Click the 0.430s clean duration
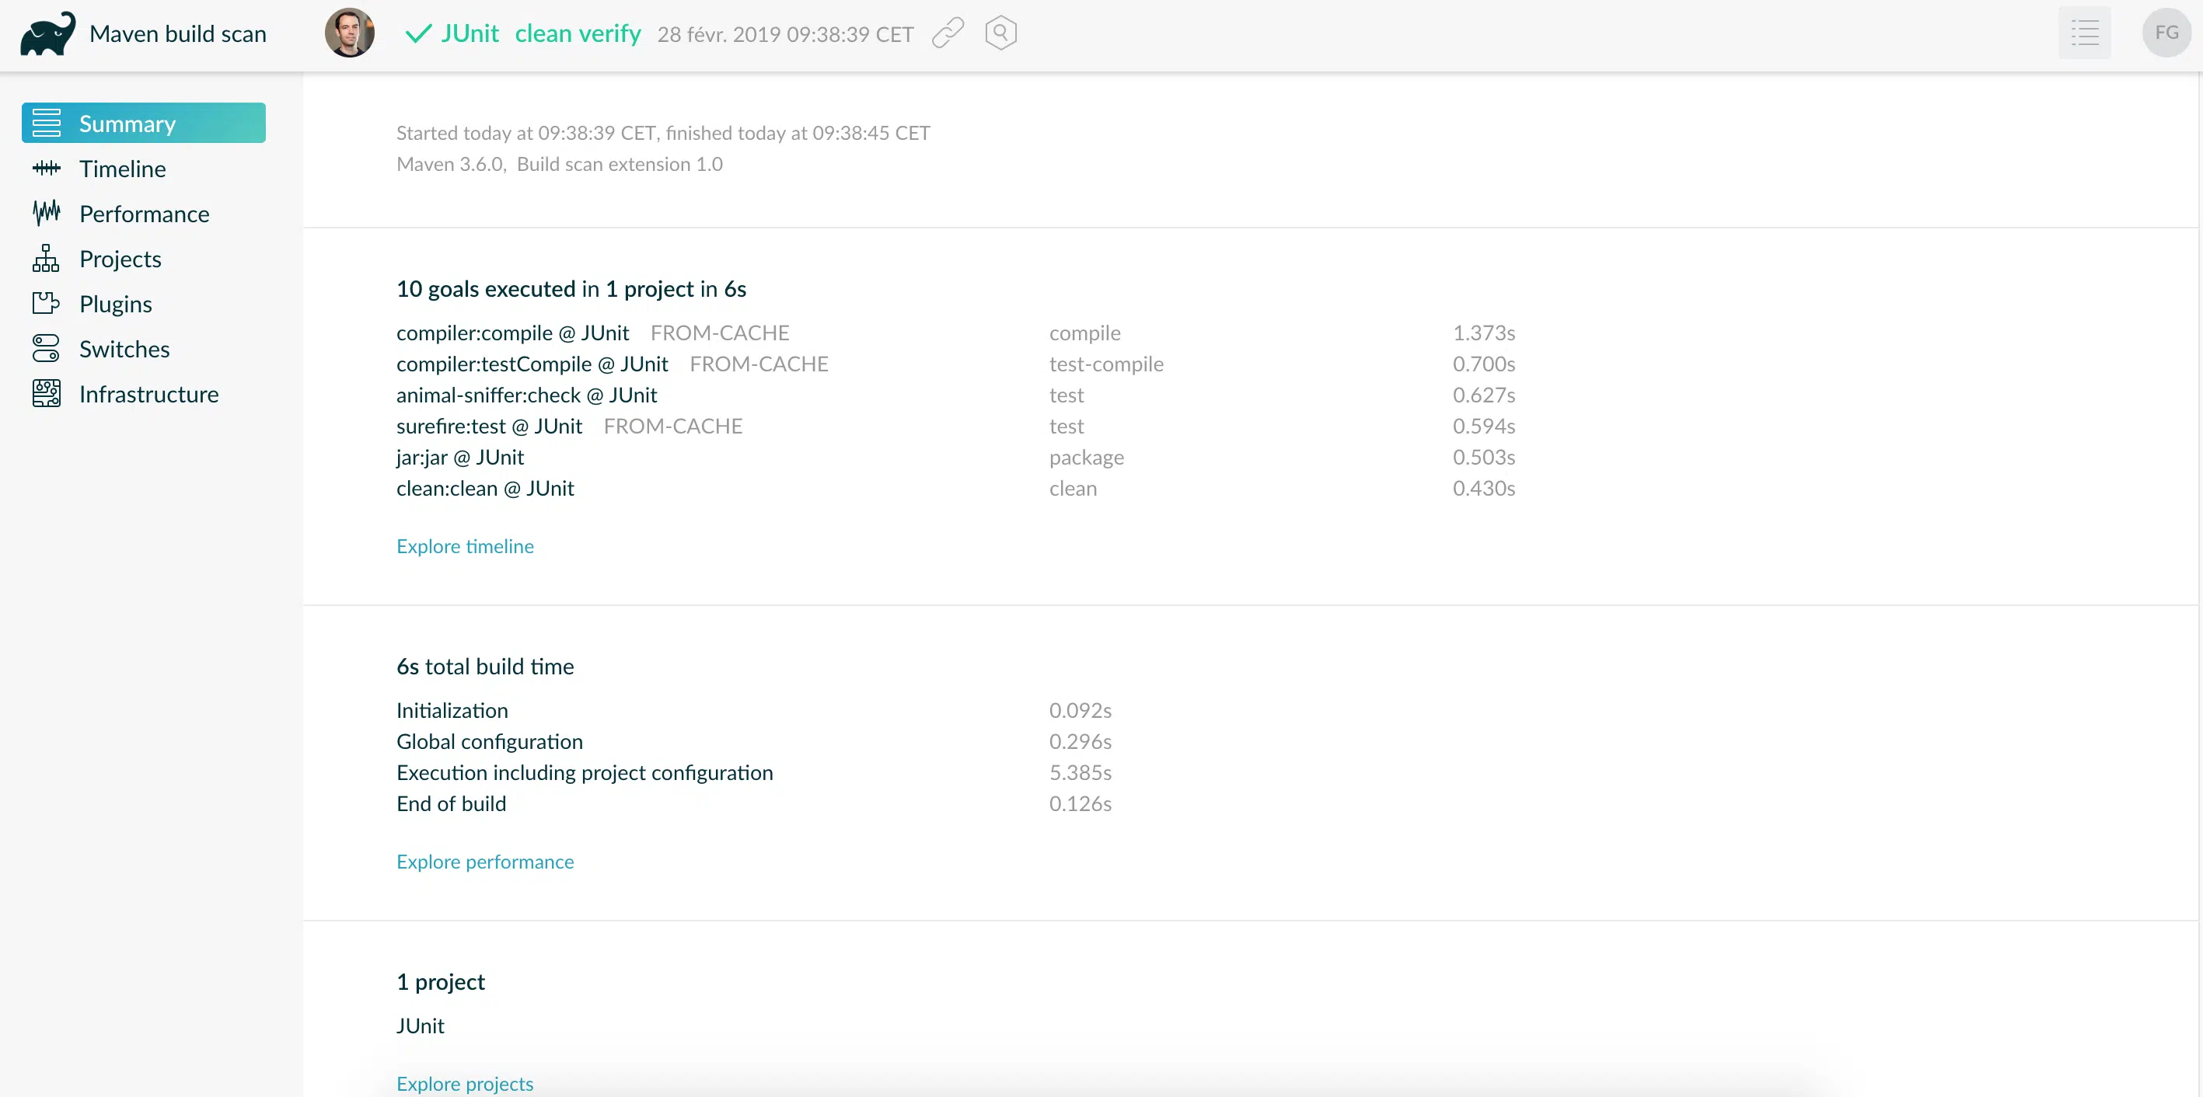The height and width of the screenshot is (1097, 2203). point(1484,488)
